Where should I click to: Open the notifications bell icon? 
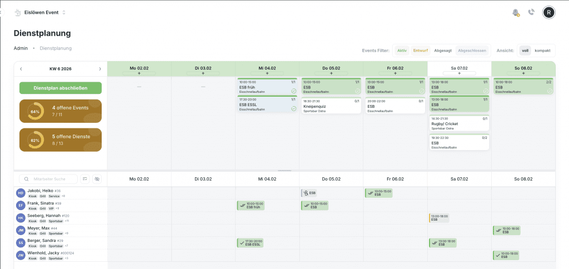[516, 12]
